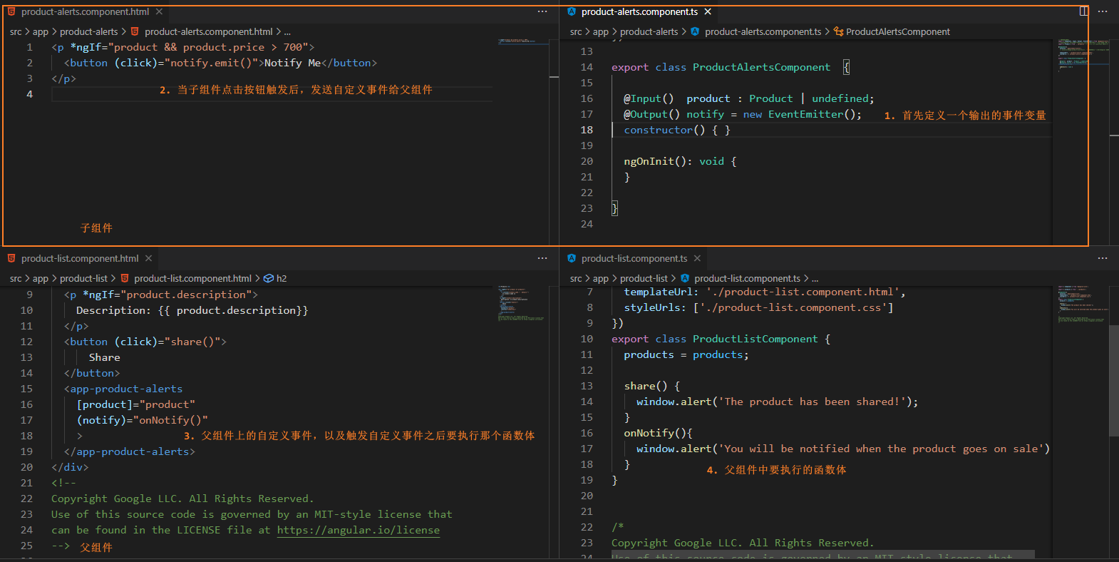Click the 'styleUrls' line
Viewport: 1119px width, 562px height.
(x=758, y=307)
